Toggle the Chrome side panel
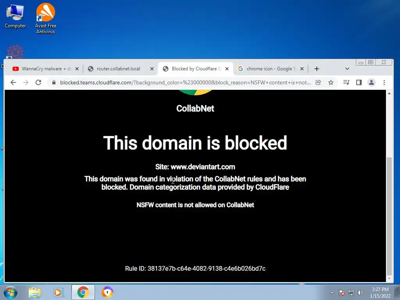400x300 pixels. click(x=359, y=82)
